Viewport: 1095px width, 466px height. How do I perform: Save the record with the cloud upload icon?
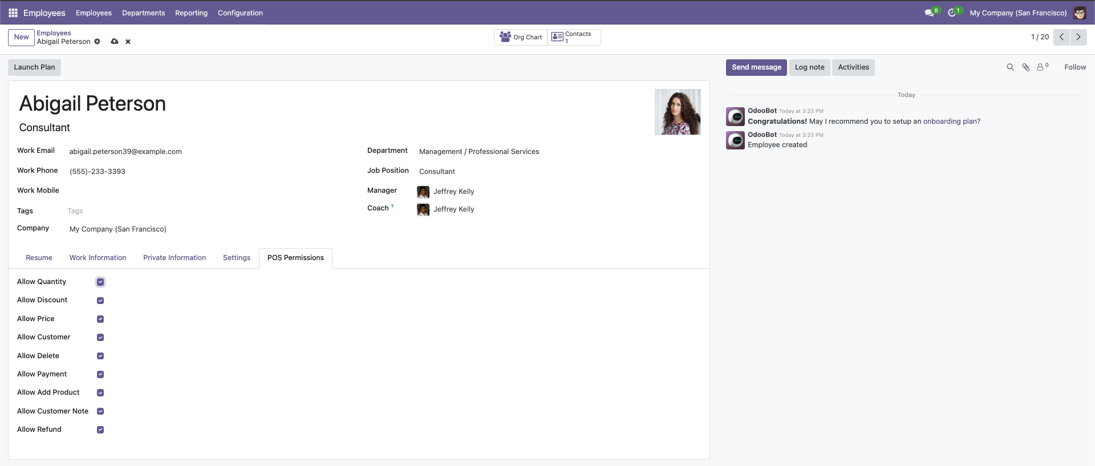(115, 42)
